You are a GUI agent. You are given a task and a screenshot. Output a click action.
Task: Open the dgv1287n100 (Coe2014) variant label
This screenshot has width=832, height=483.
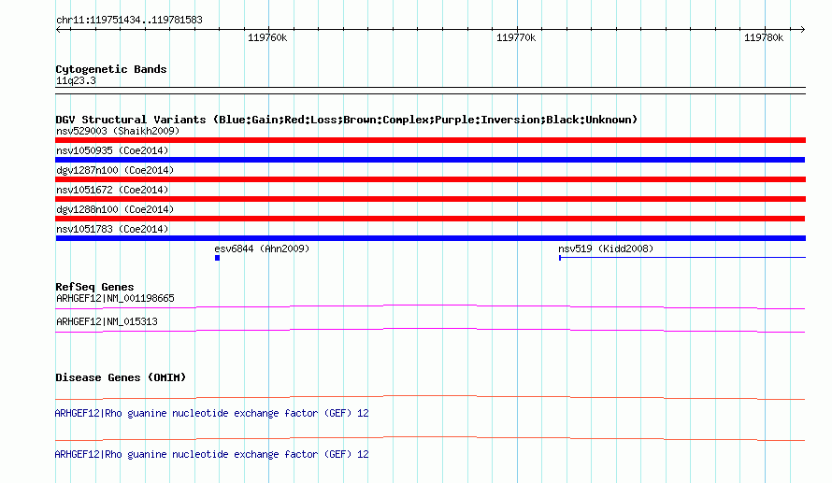click(x=115, y=170)
